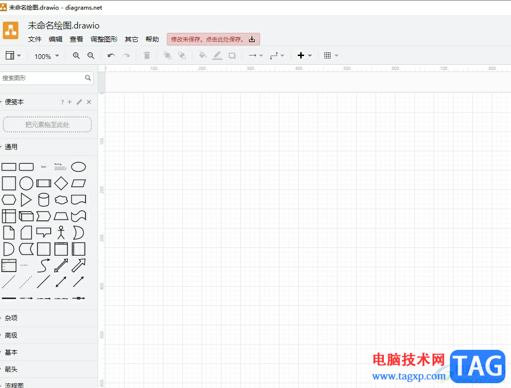
Task: Select the curved S-line connector shape
Action: click(x=44, y=265)
